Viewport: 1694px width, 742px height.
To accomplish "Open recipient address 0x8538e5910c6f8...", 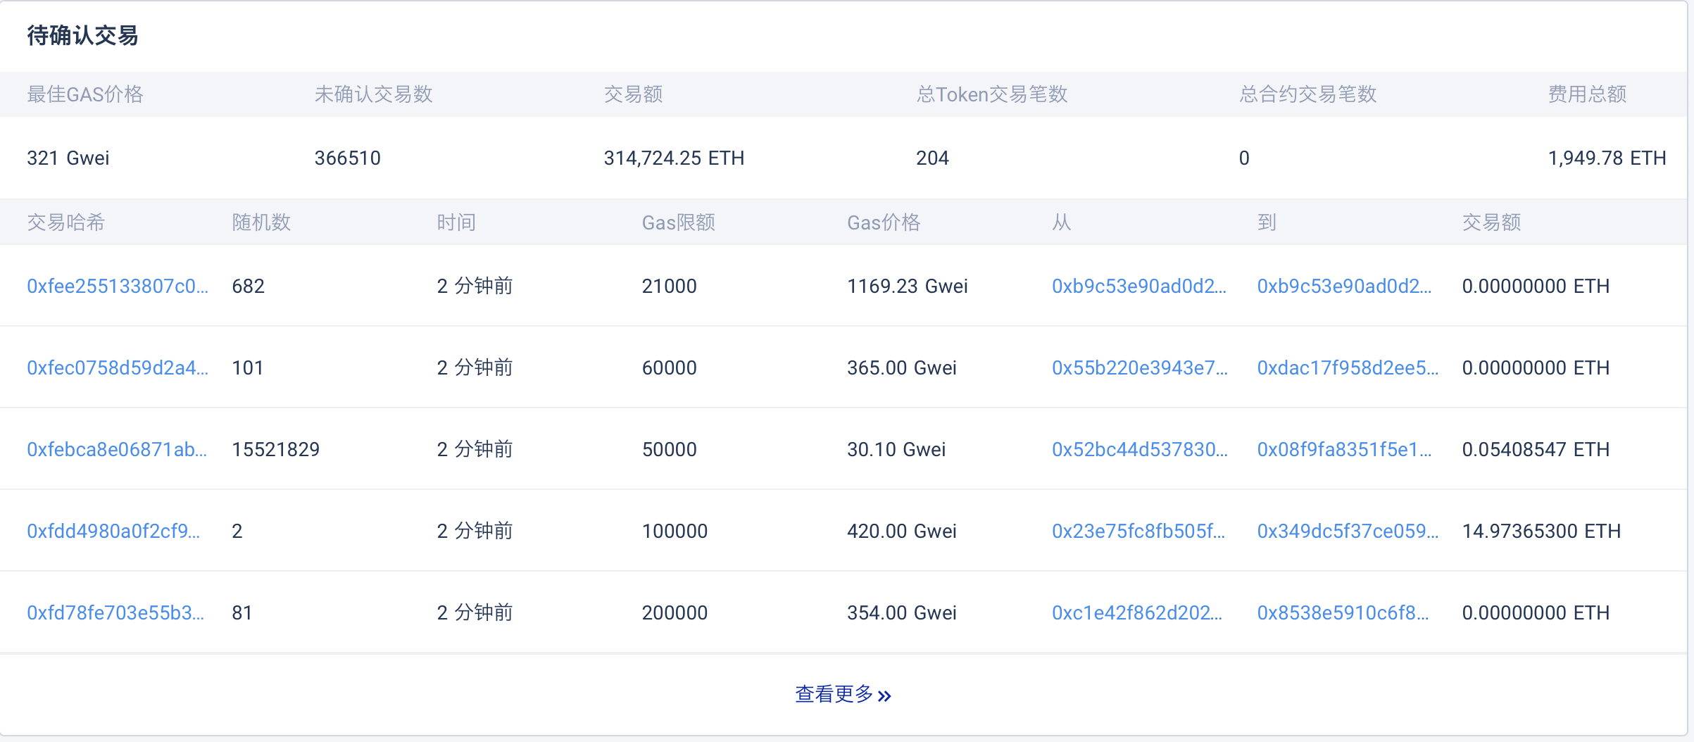I will pos(1343,612).
